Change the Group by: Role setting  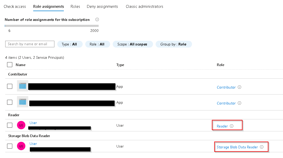coord(174,44)
